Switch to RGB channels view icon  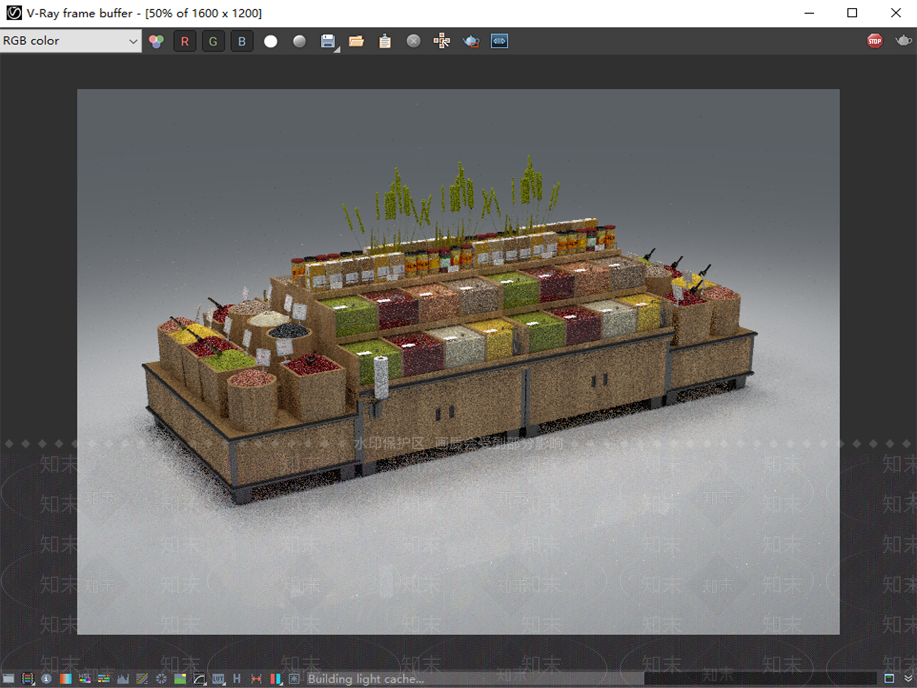(x=156, y=41)
